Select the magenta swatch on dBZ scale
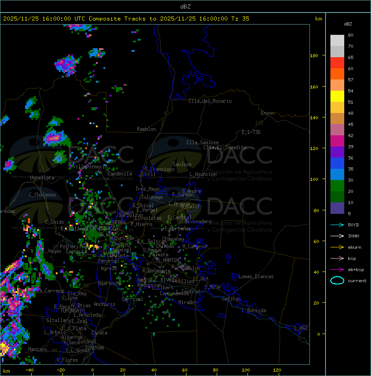371x376 pixels. 337,141
